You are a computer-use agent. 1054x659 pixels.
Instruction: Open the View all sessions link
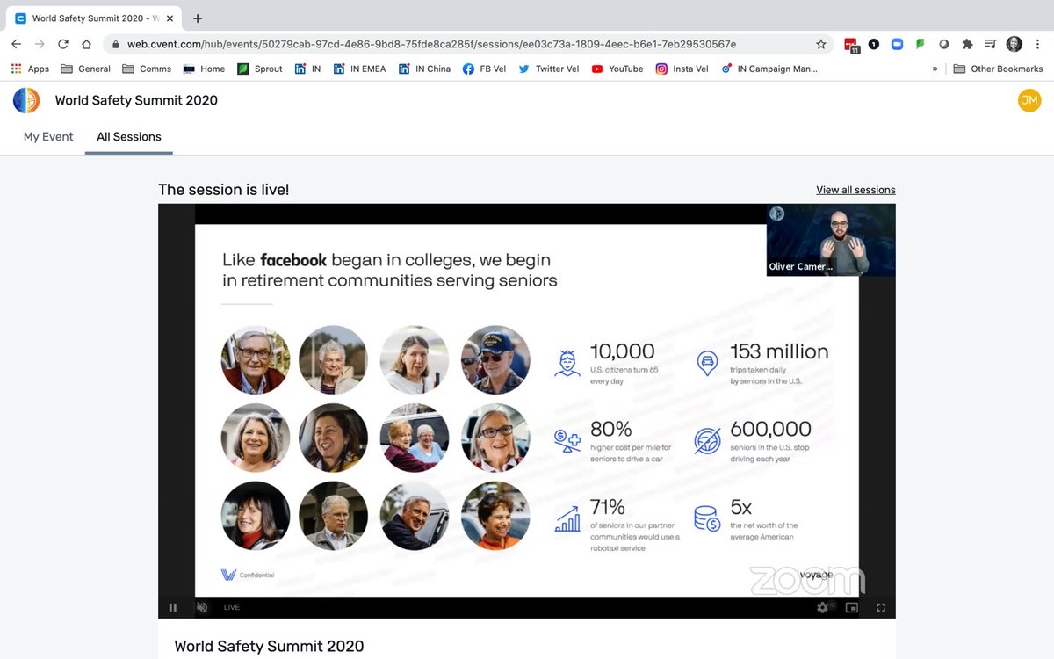tap(855, 190)
